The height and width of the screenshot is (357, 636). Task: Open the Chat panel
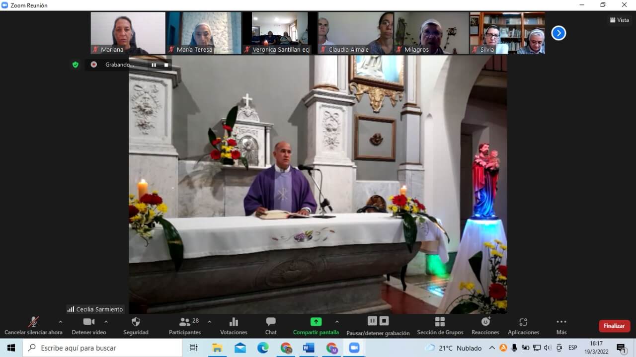[x=271, y=326]
